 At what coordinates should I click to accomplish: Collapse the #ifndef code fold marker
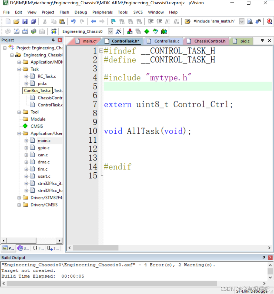(x=101, y=51)
